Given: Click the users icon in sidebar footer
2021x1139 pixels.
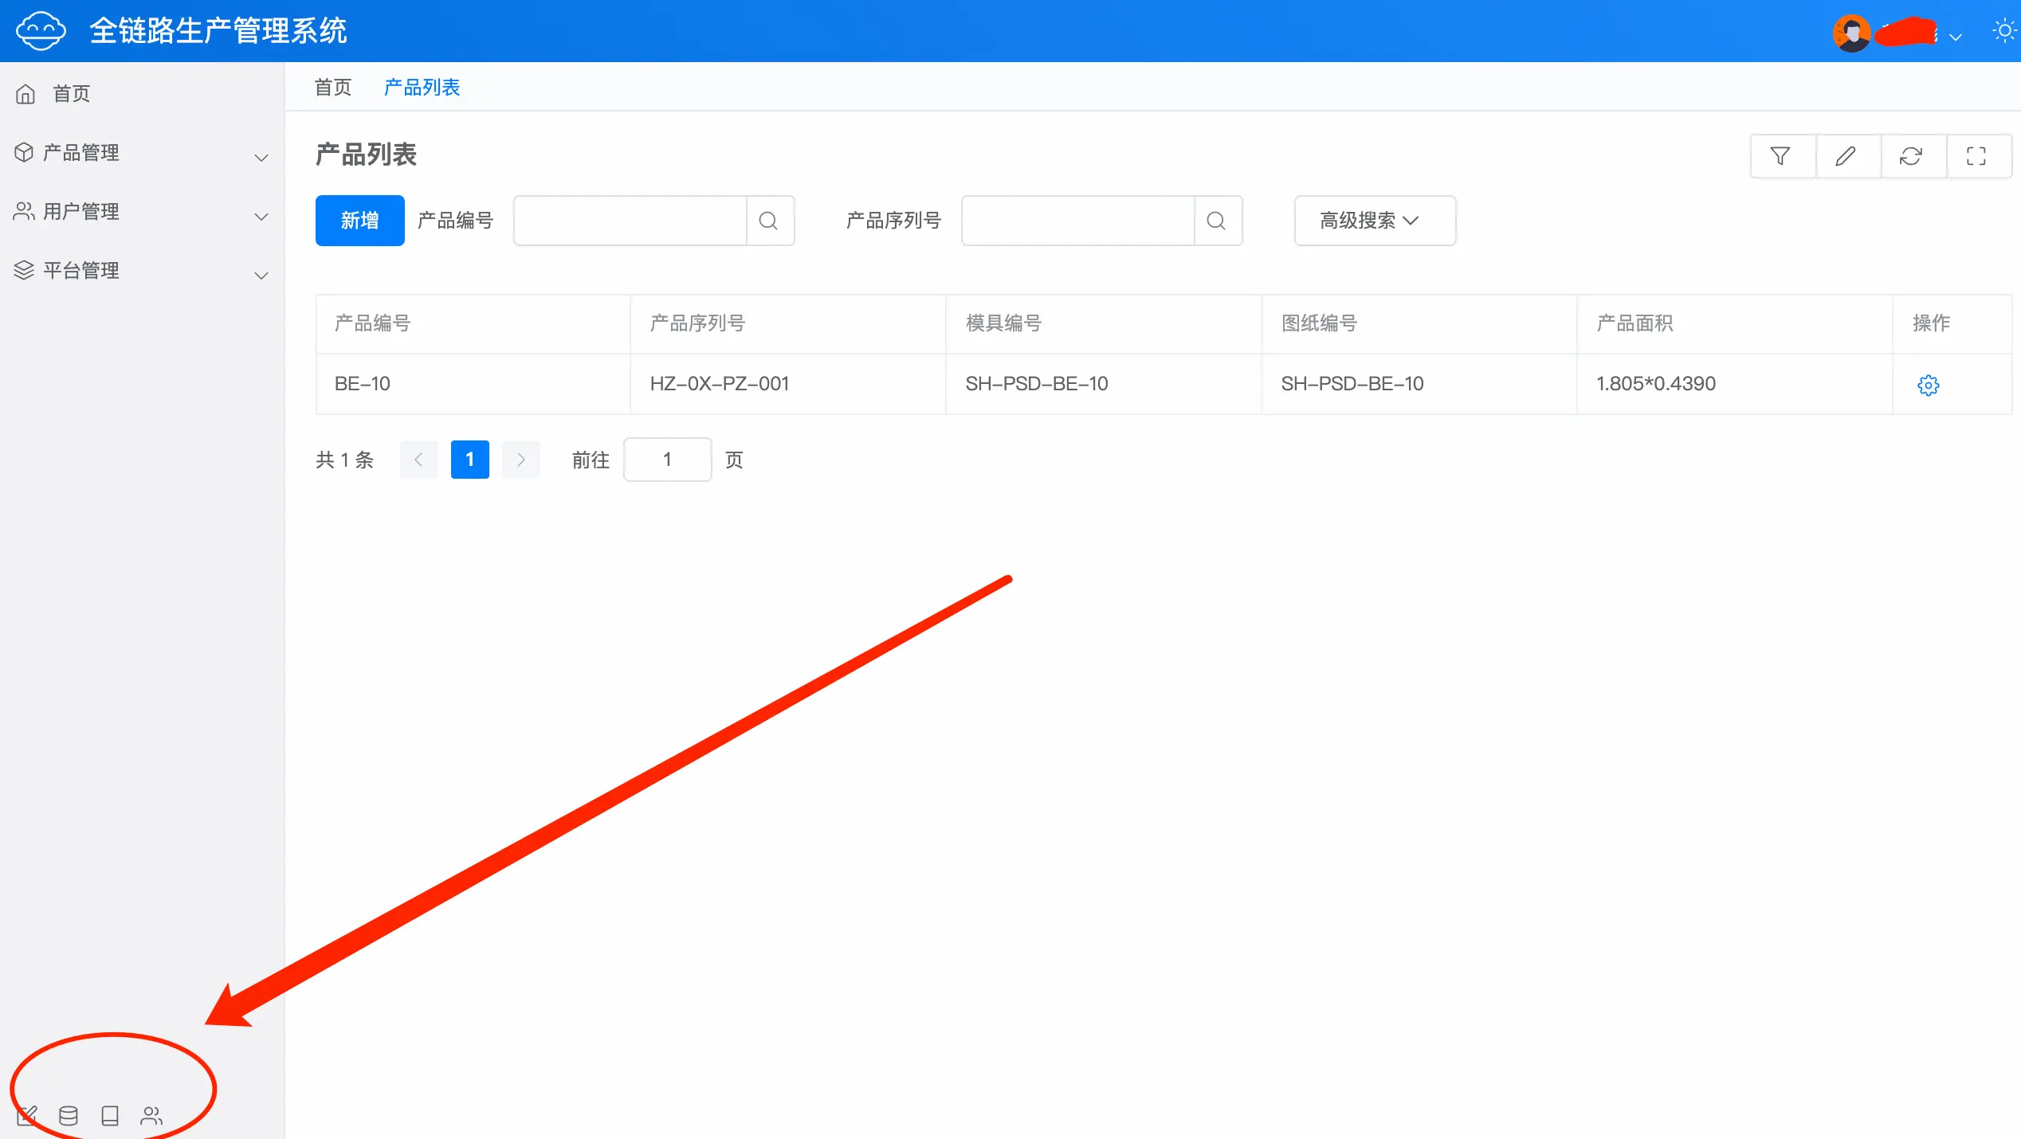Looking at the screenshot, I should 151,1116.
